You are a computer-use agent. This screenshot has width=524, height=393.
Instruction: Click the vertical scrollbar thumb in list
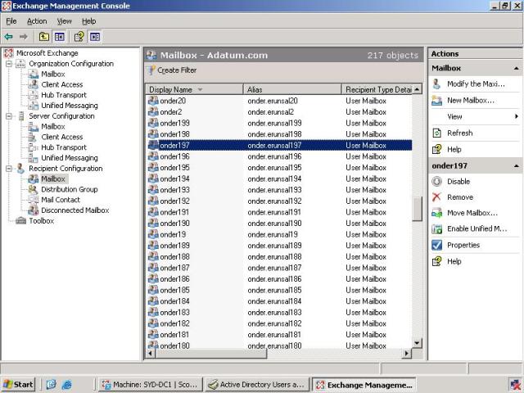pyautogui.click(x=417, y=209)
